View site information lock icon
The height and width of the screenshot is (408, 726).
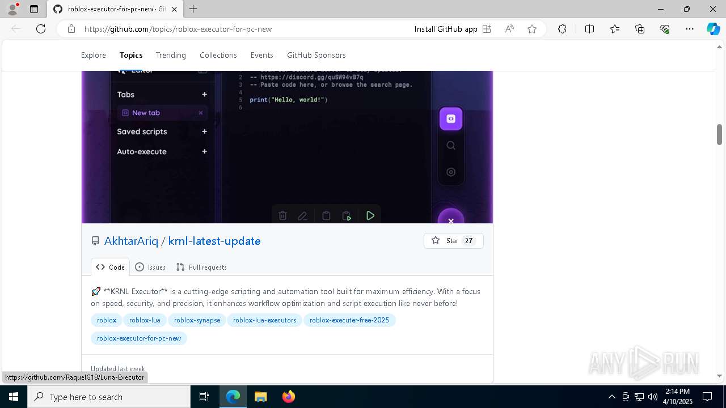71,29
